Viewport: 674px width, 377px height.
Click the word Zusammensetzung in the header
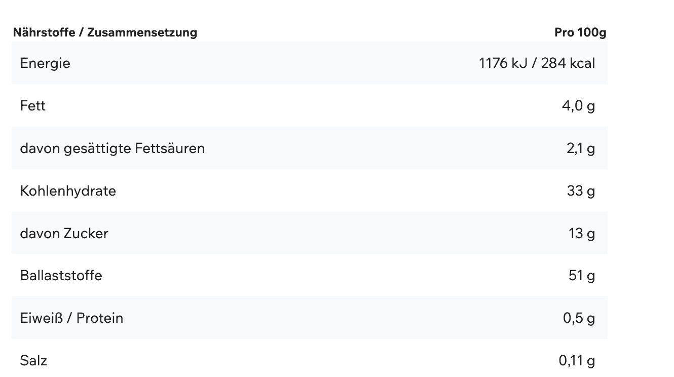coord(142,32)
